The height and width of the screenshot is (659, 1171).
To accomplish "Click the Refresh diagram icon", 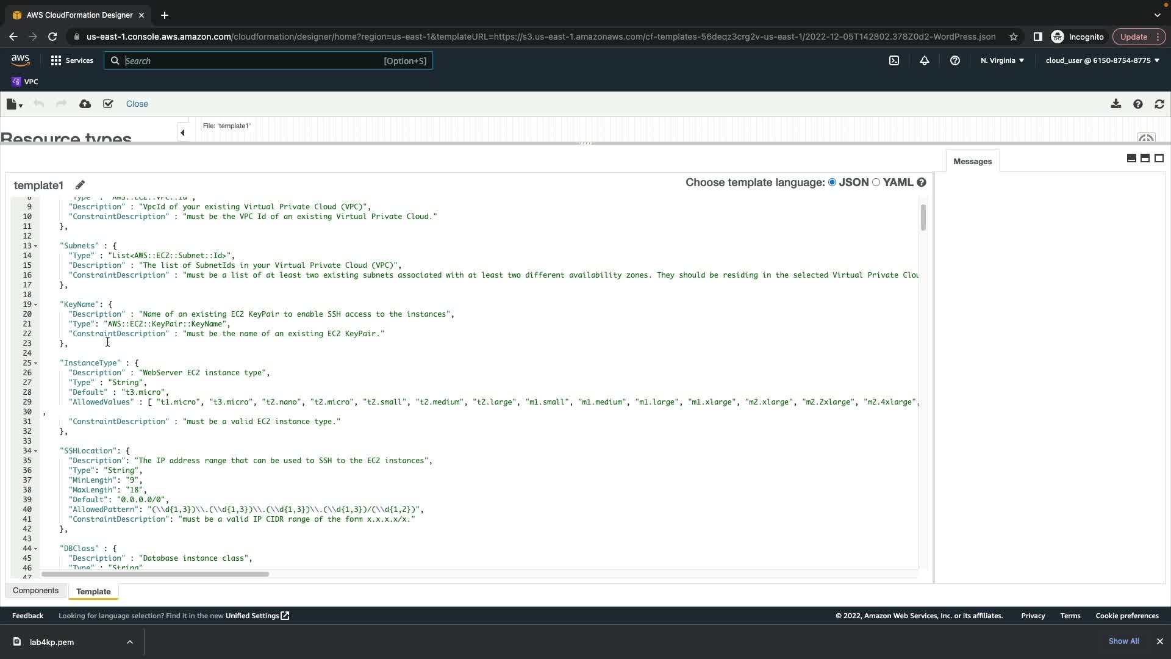I will point(1159,104).
